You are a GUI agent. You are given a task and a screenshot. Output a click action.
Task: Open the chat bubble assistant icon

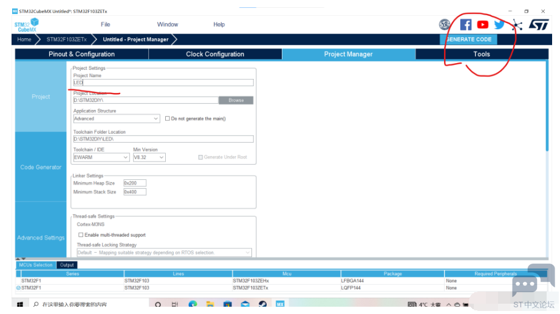(533, 280)
